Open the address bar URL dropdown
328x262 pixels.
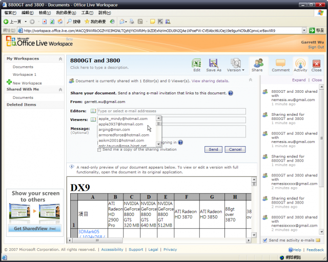tap(304, 31)
